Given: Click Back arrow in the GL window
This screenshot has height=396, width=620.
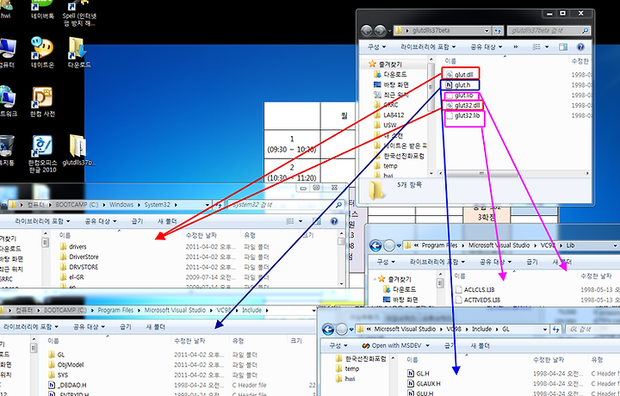Looking at the screenshot, I should pos(328,329).
